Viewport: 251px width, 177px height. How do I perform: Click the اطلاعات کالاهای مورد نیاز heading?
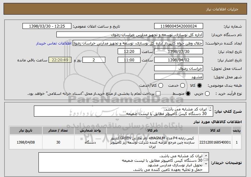click(217, 122)
